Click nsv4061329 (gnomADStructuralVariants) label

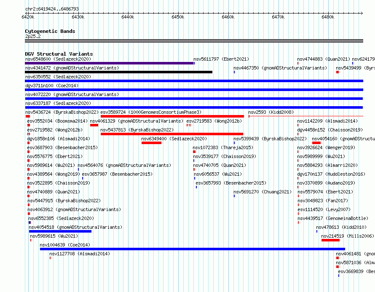(137, 121)
